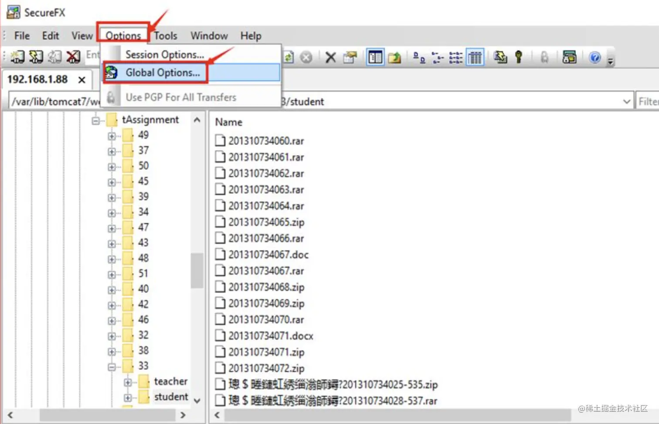Image resolution: width=659 pixels, height=424 pixels.
Task: Click the Delete (X) toolbar icon
Action: click(x=331, y=57)
